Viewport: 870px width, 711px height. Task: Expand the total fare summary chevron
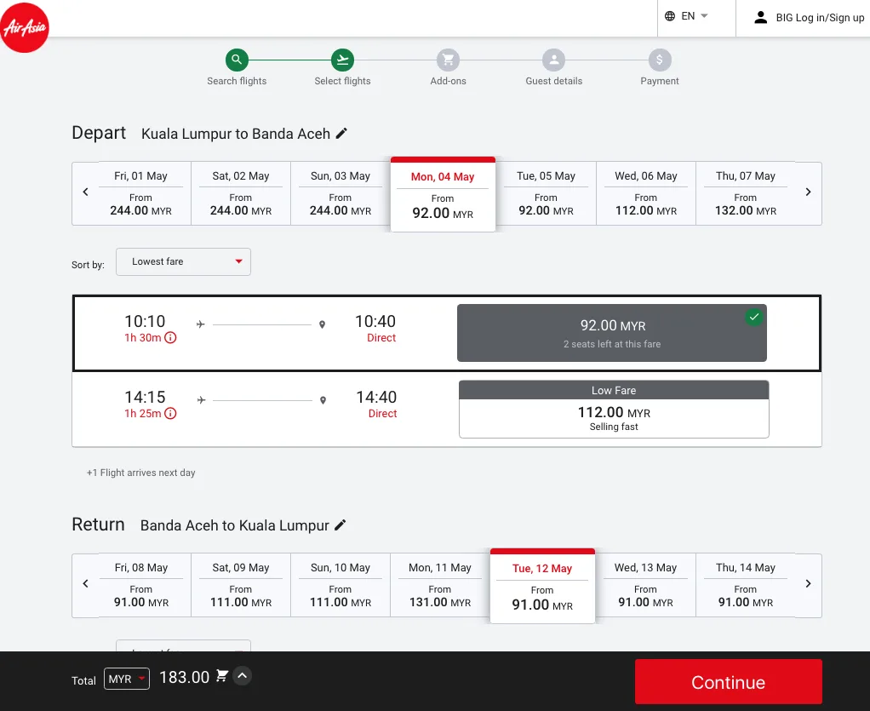click(x=243, y=676)
